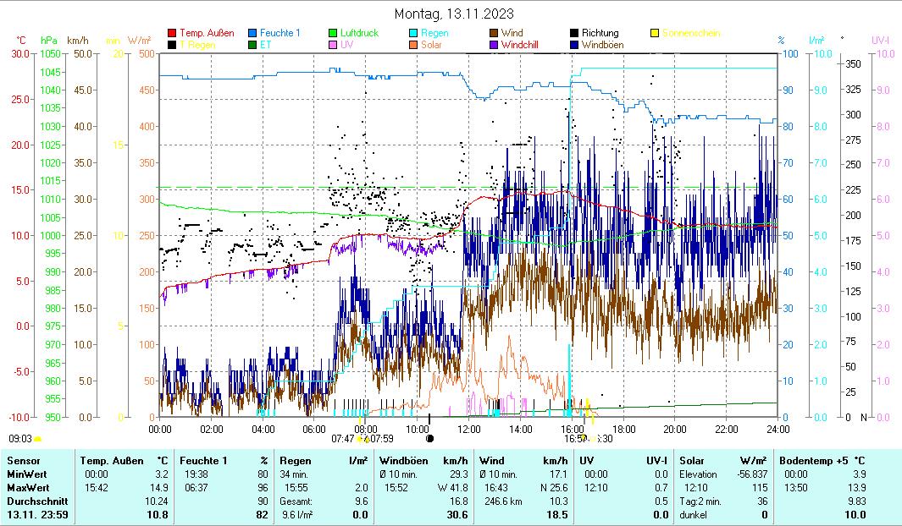Viewport: 902px width, 526px height.
Task: Click the 12:00 time axis label
Action: pos(468,429)
